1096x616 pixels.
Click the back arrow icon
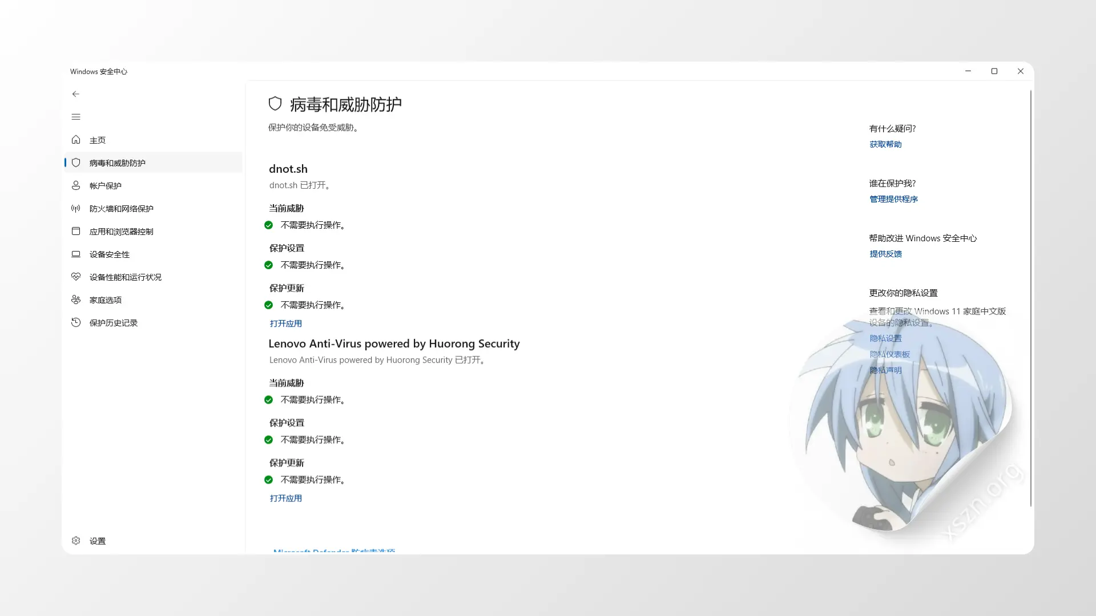[76, 94]
